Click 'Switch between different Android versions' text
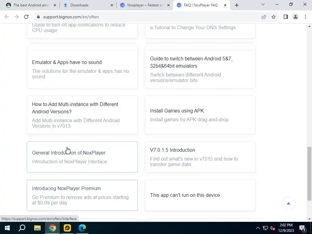The image size is (312, 234). click(186, 77)
